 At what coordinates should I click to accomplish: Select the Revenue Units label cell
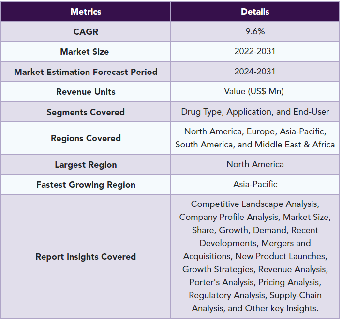coord(86,91)
